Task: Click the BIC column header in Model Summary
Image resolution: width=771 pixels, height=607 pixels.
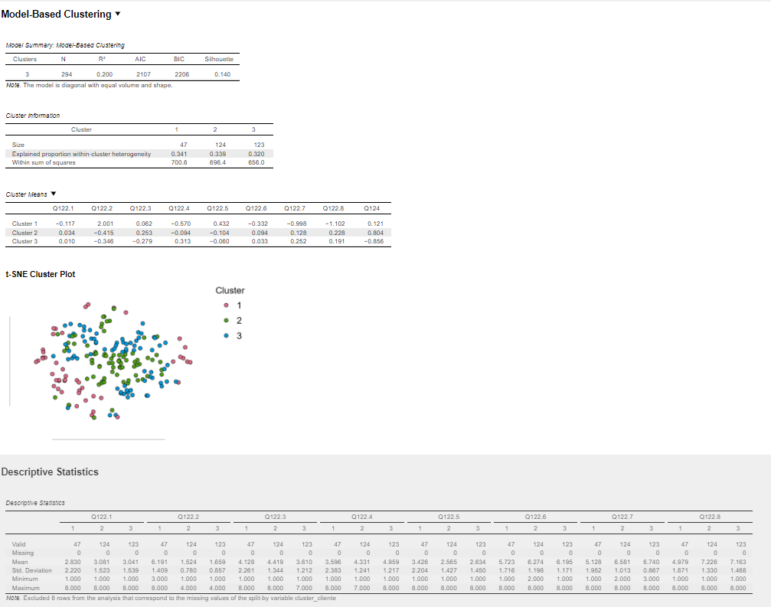Action: 179,59
